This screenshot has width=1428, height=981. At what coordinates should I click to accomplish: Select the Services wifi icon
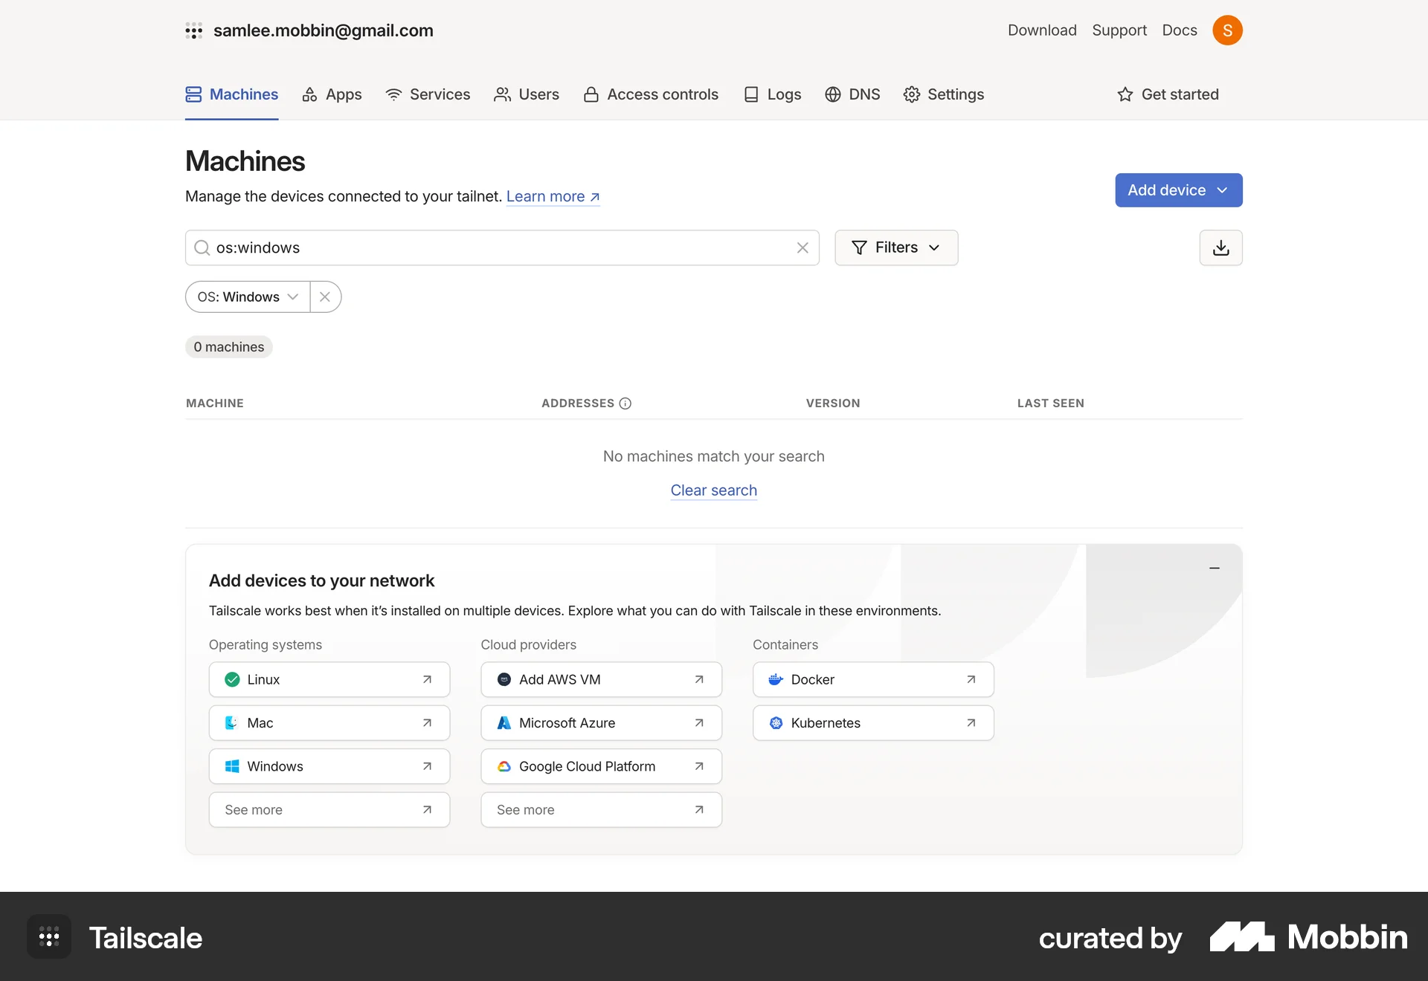point(393,94)
